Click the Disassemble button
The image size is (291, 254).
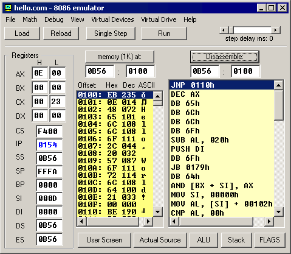coord(225,57)
